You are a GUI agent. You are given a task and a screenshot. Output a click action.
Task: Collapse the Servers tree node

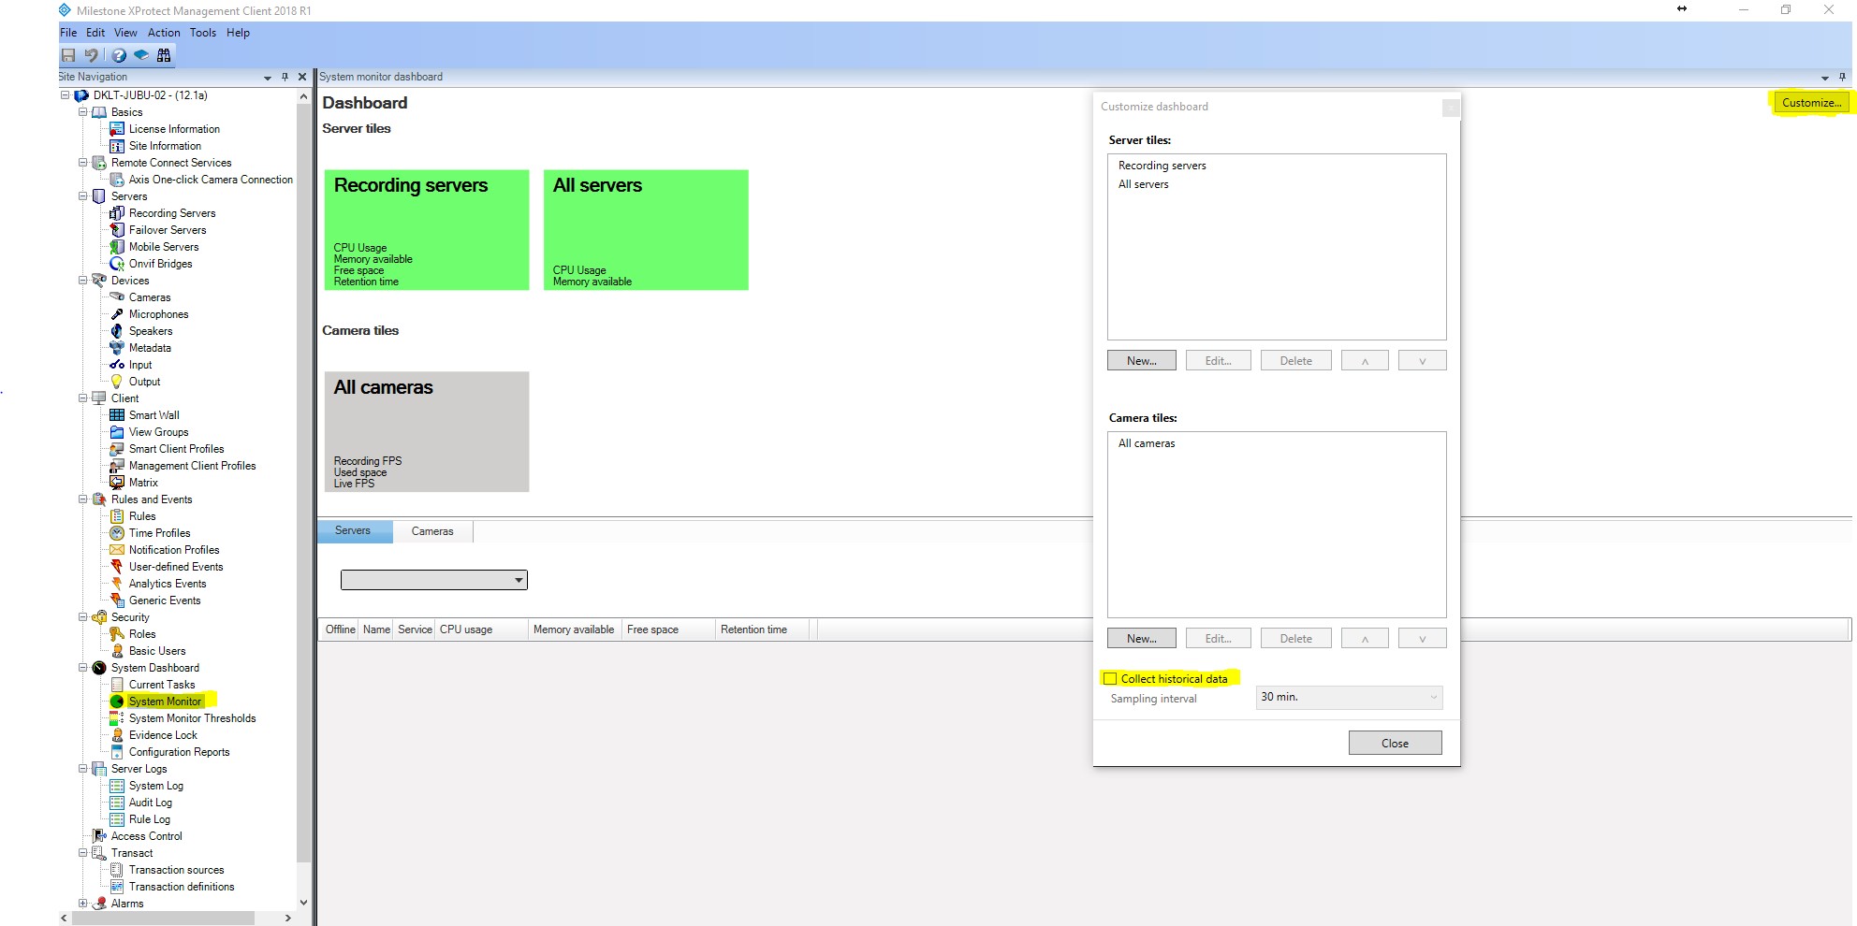tap(82, 196)
